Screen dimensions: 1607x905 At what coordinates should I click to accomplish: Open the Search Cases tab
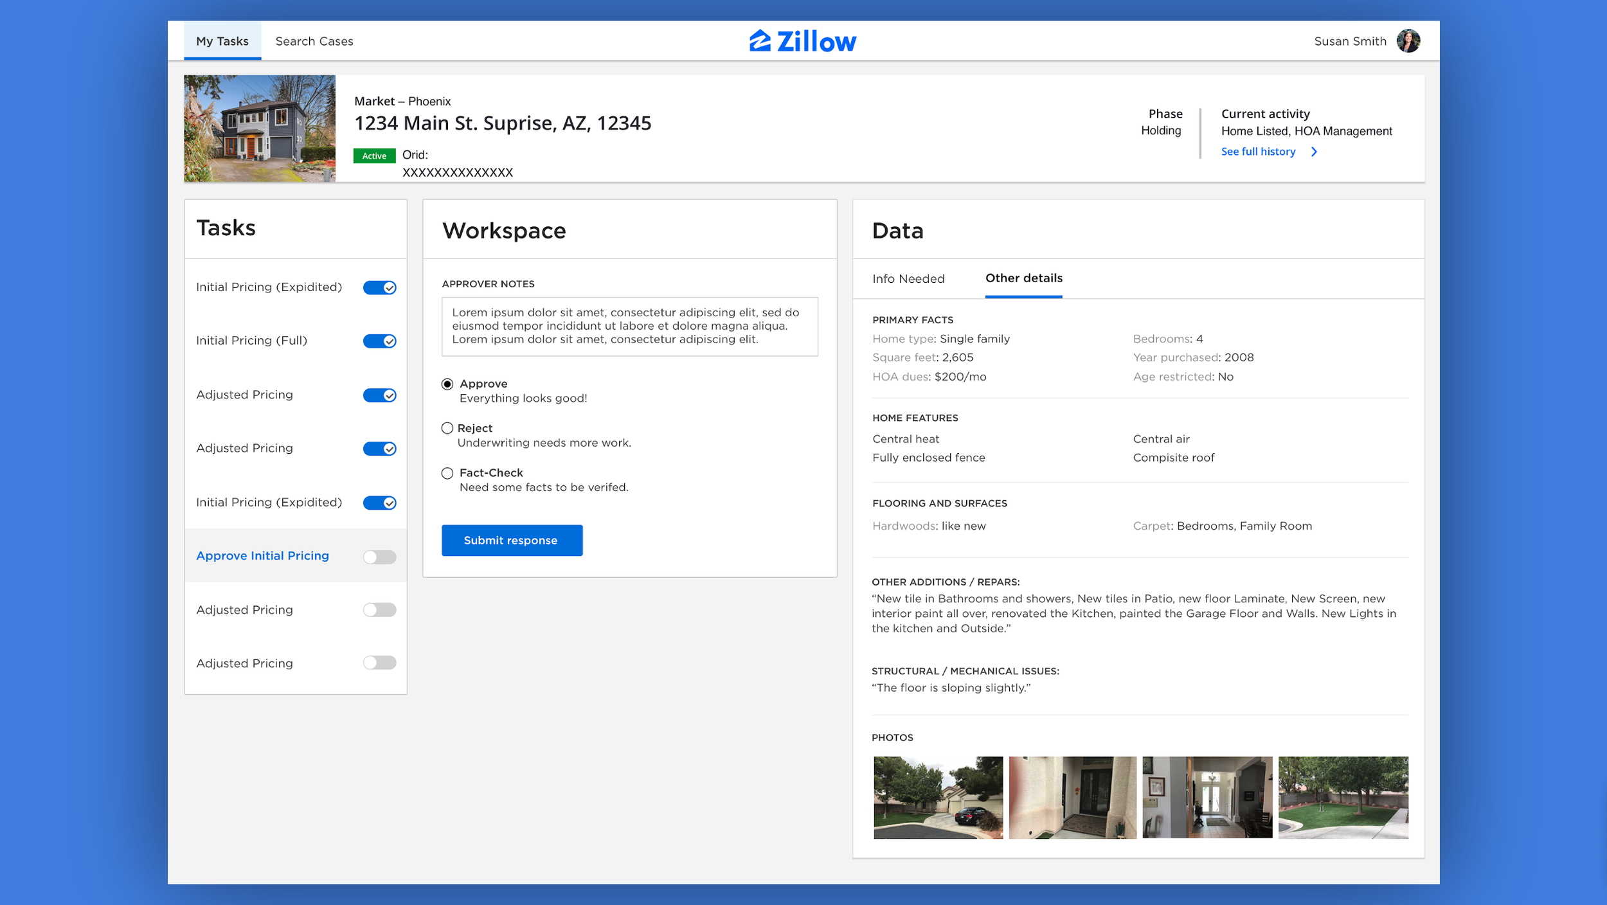coord(314,41)
